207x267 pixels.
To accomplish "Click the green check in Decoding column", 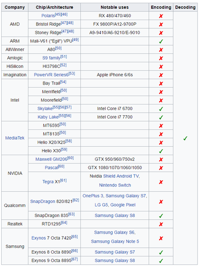I will [x=185, y=139].
